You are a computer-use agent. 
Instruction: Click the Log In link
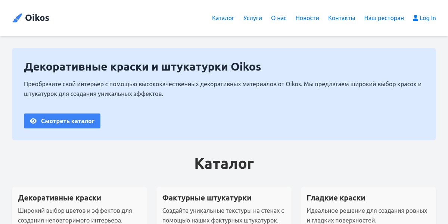[x=424, y=18]
